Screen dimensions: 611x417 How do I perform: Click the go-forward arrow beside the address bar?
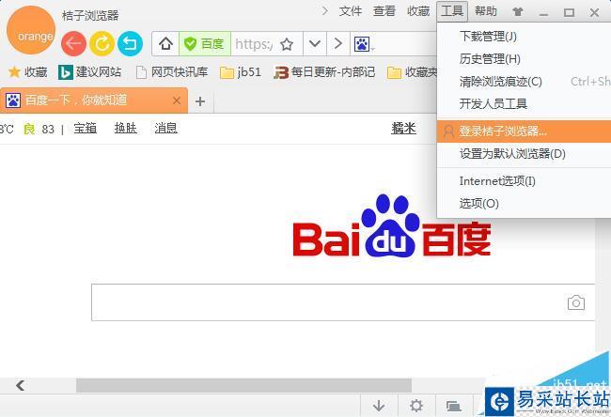[x=338, y=43]
